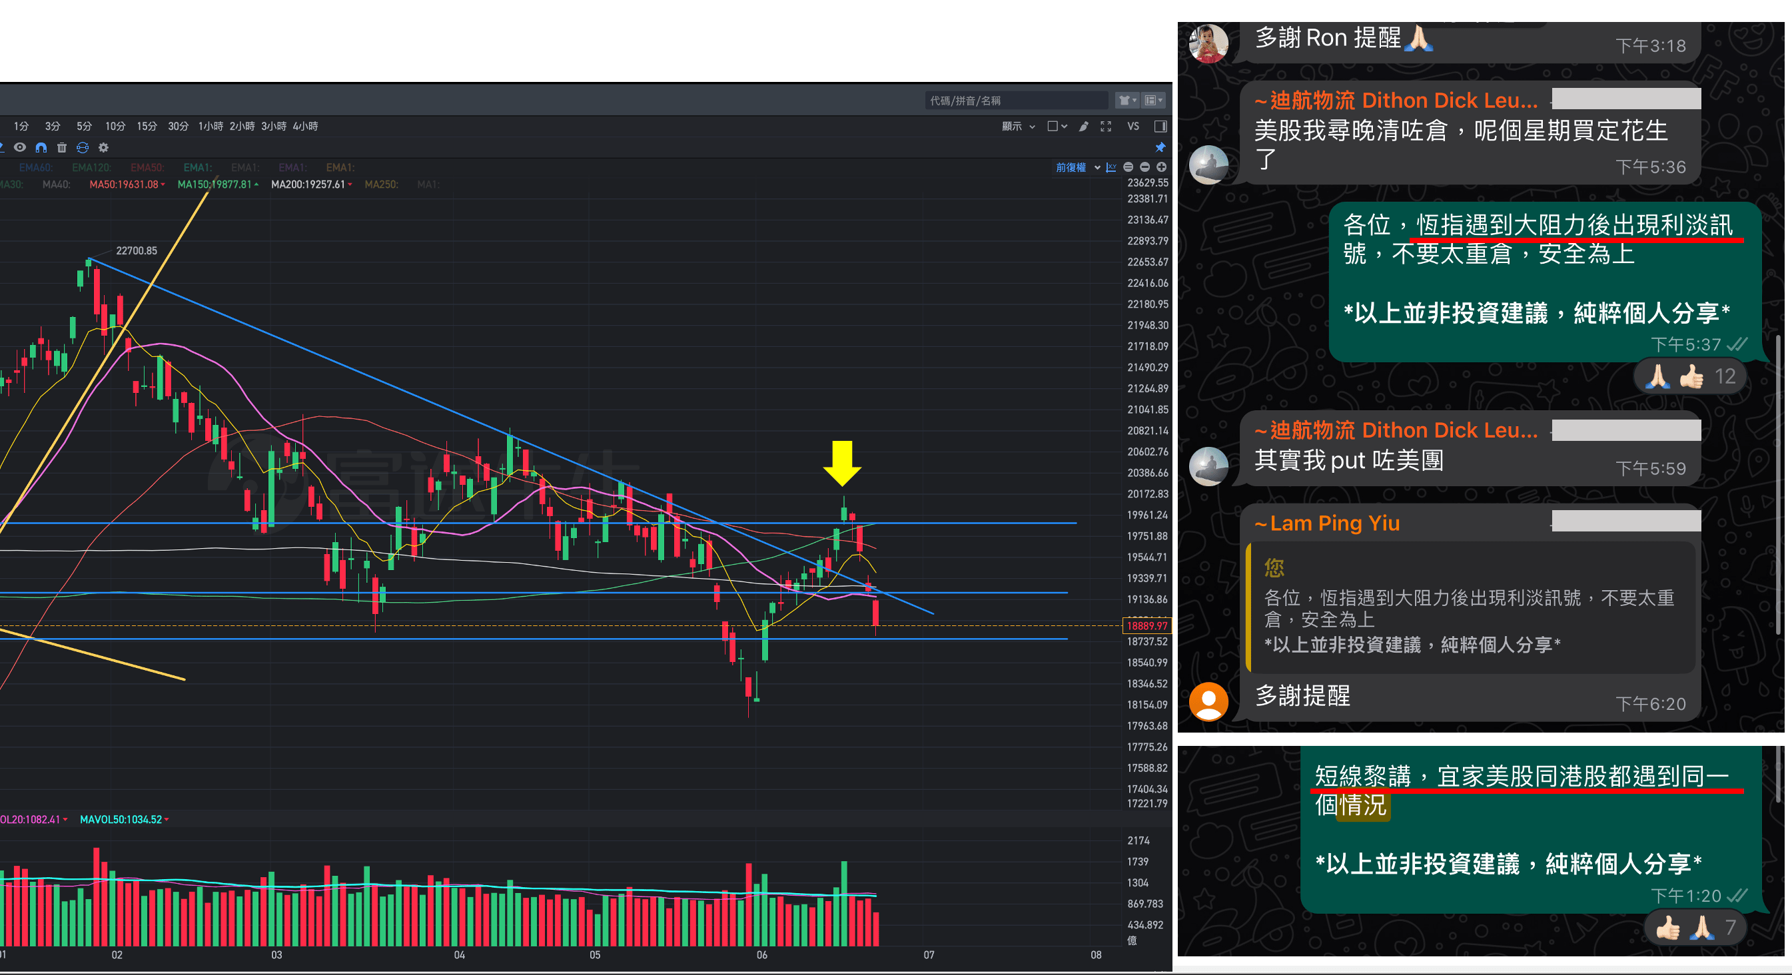Zoom out chart with minus icon

pyautogui.click(x=1144, y=167)
